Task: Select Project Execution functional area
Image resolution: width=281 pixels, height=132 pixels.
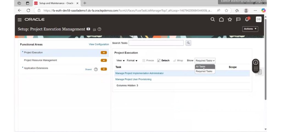Action: point(64,53)
